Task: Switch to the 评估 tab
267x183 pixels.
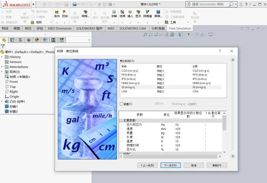Action: (40, 29)
